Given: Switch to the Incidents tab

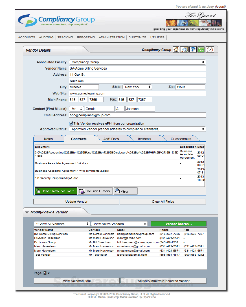Looking at the screenshot, I should point(145,139).
